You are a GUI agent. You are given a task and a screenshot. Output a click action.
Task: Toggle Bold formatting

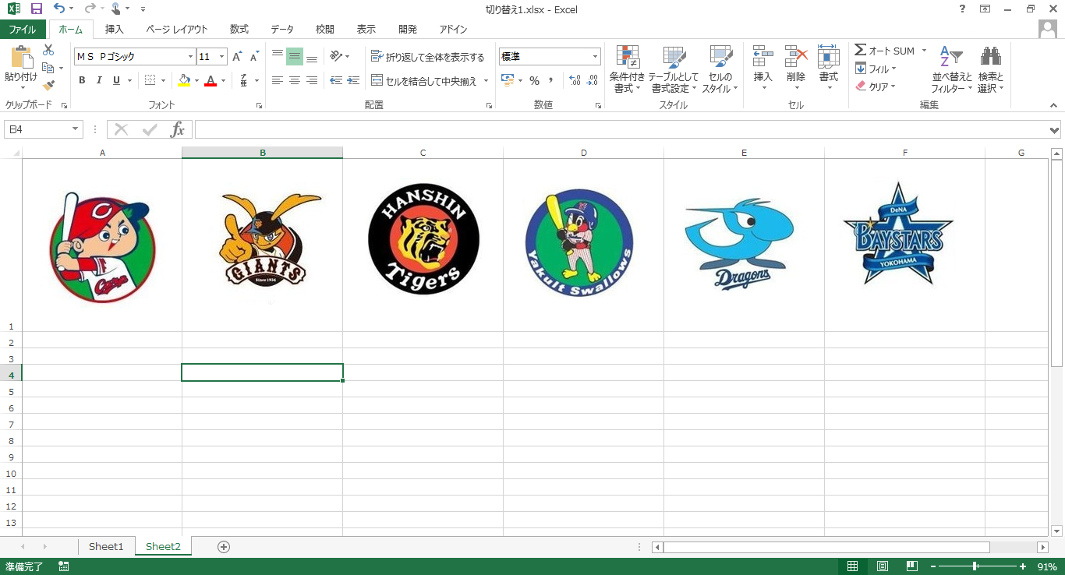tap(82, 80)
